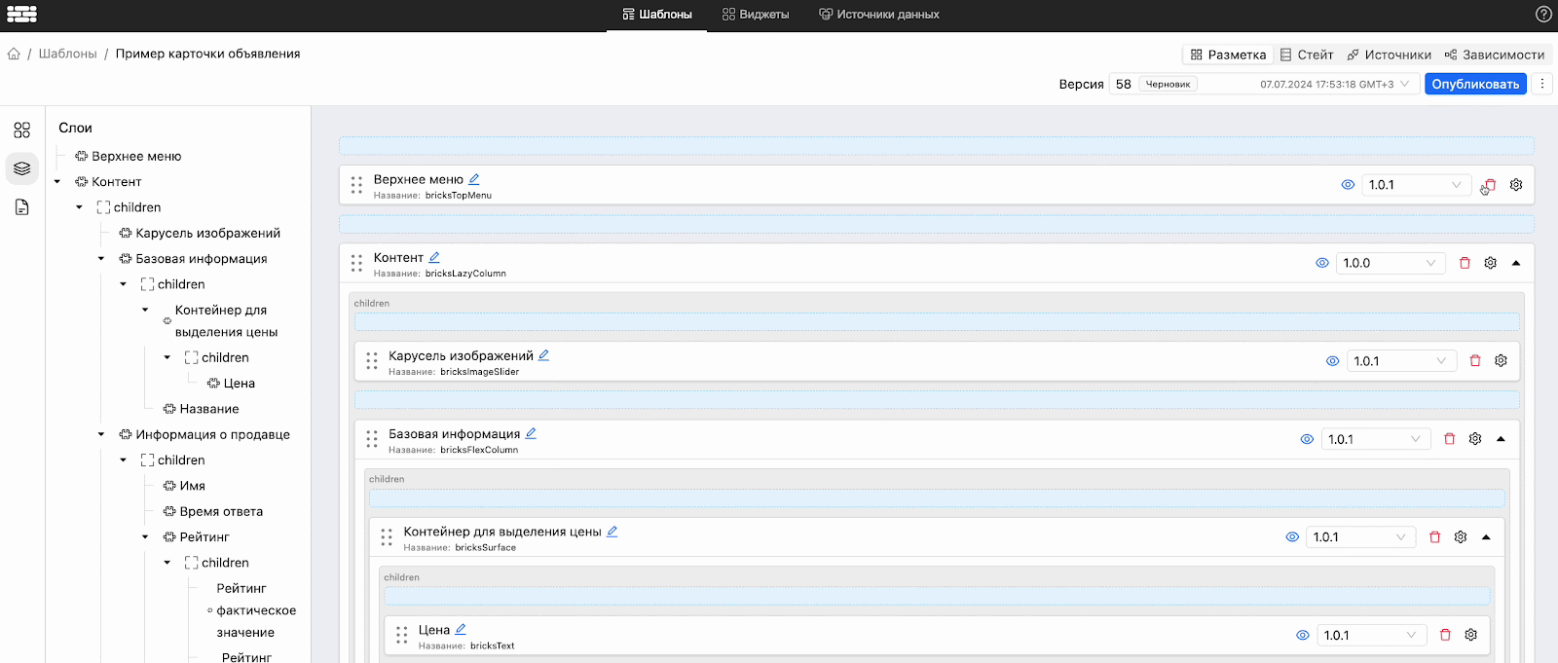The image size is (1558, 663).
Task: Open version dropdown of Цена block
Action: 1372,635
